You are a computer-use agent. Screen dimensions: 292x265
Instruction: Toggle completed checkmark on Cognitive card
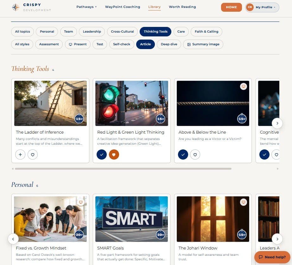point(264,155)
